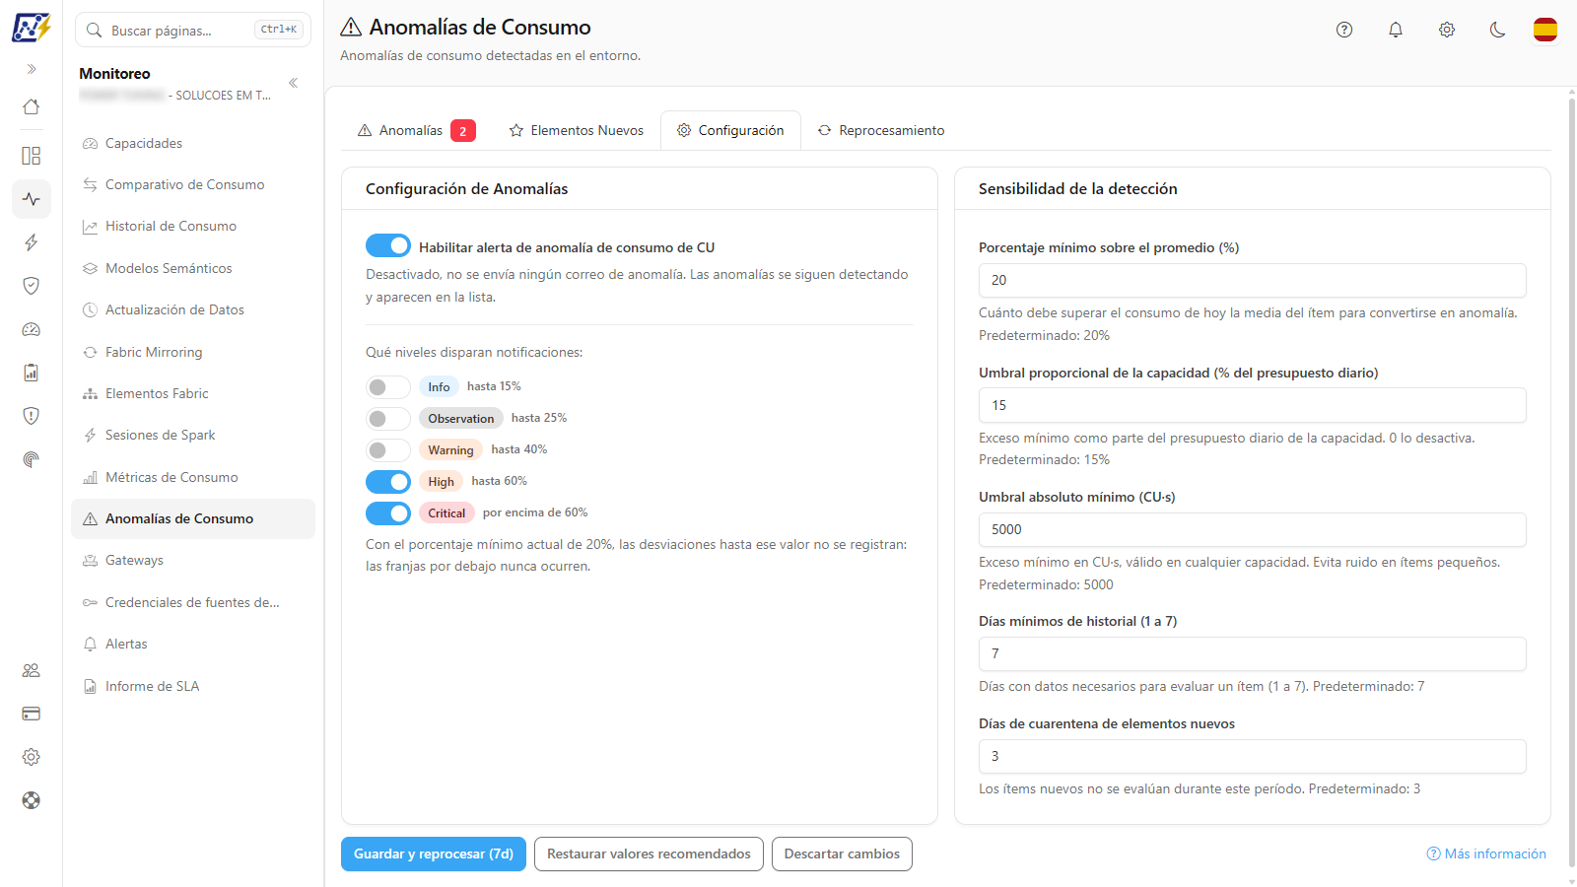Click the Días de cuarentena input field
Viewport: 1577px width, 887px height.
(1252, 756)
